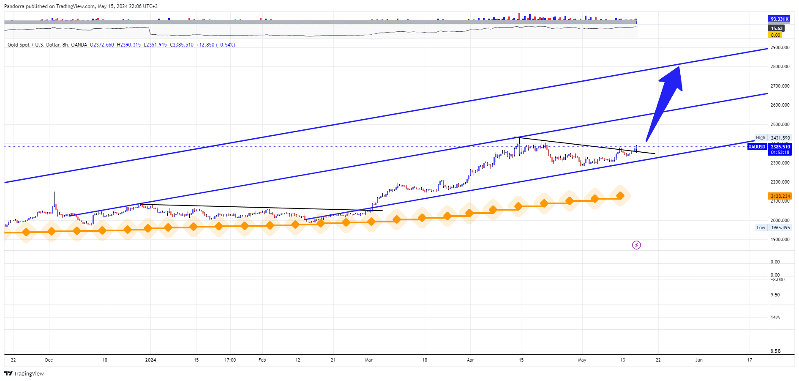Screen dimensions: 799x381
Task: Click the 17:00 label on time axis
Action: 230,360
